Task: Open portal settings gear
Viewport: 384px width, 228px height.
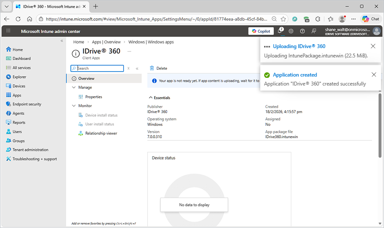Action: click(x=291, y=31)
